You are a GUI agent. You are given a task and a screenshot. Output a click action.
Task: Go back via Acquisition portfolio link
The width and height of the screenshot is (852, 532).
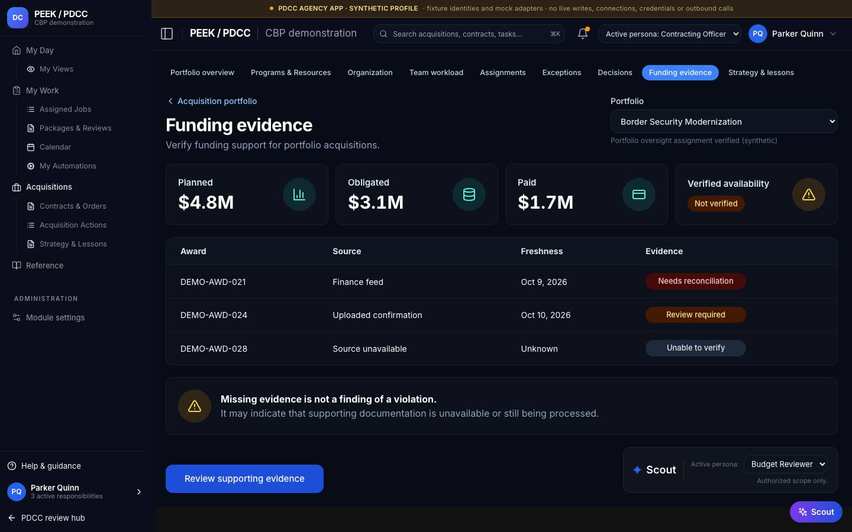coord(212,101)
